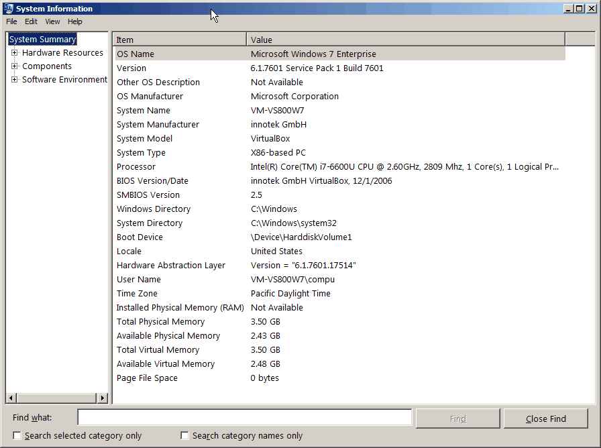Select the Software Environment tree label
601x448 pixels.
(65, 80)
